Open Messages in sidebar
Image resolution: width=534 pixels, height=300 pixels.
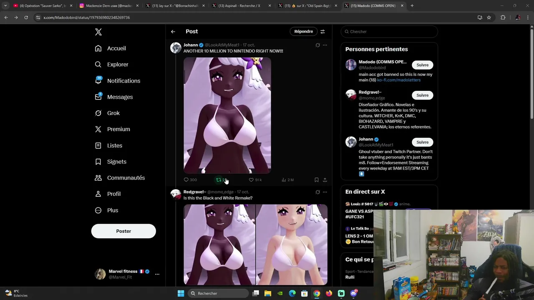click(113, 97)
